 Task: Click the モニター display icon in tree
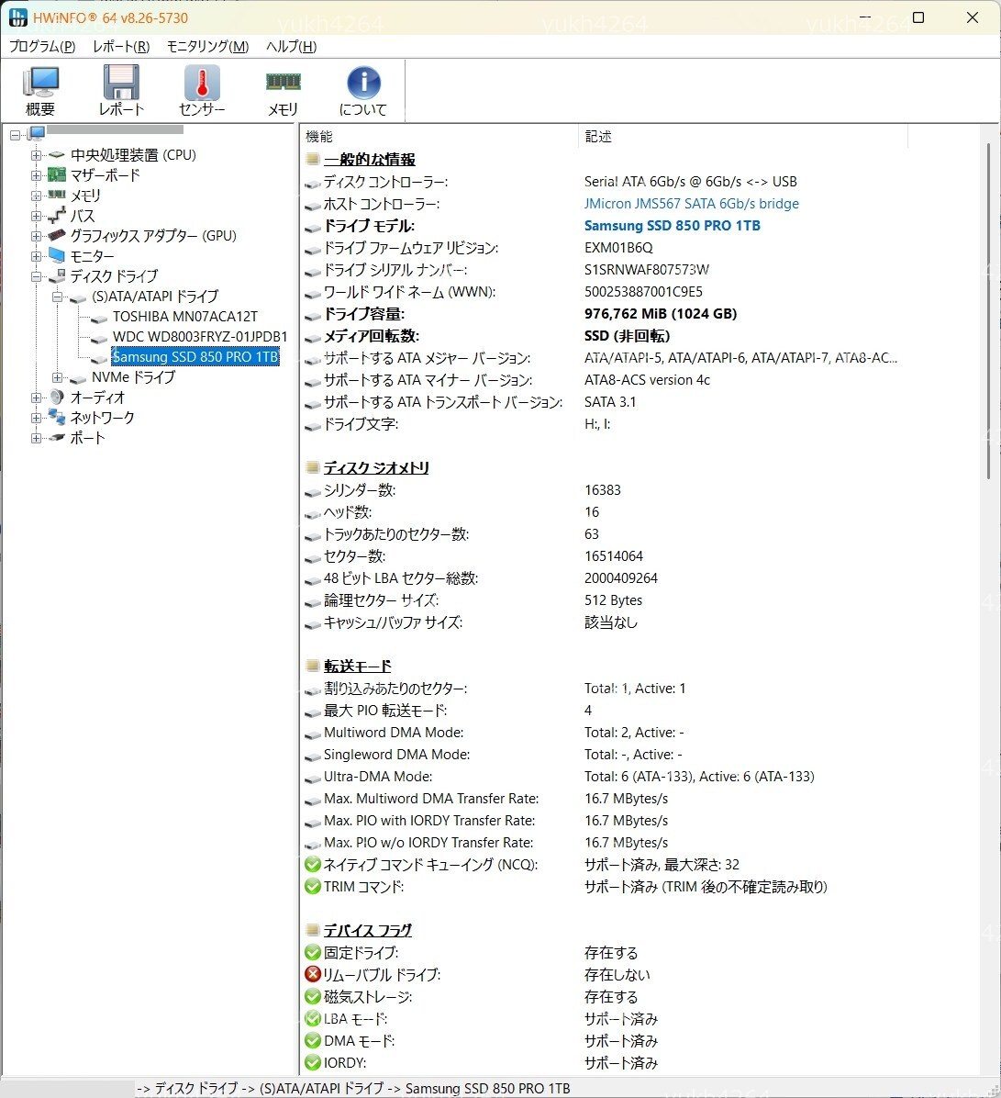pos(57,255)
